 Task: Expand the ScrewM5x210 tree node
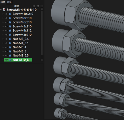pyautogui.click(x=3, y=26)
